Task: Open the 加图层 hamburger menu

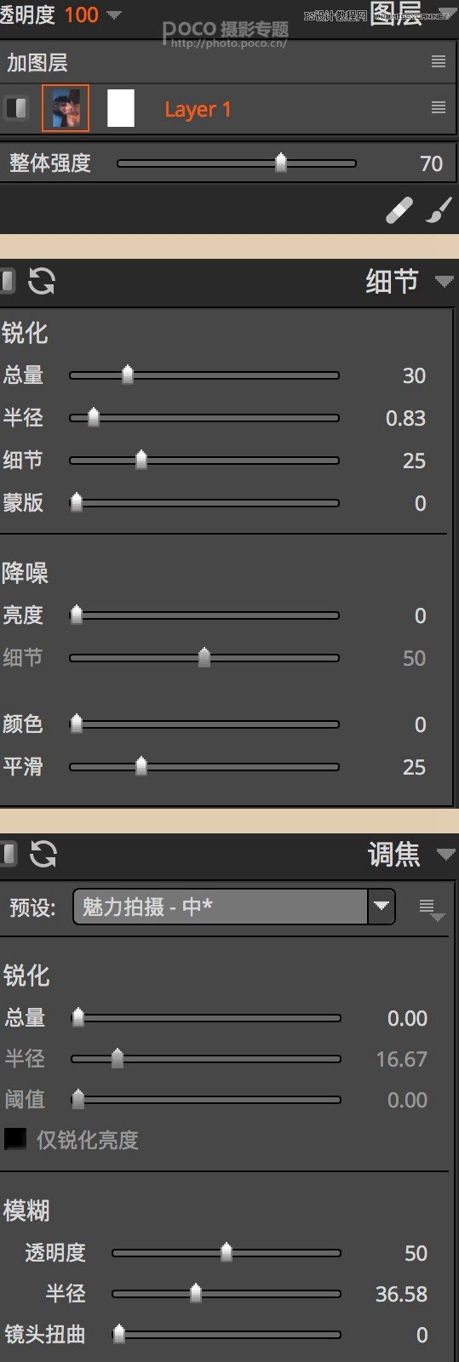Action: click(x=439, y=61)
